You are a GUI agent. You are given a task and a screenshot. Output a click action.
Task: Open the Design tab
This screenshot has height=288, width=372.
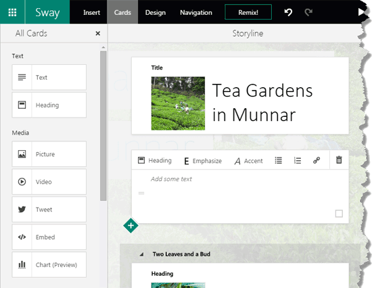click(156, 12)
